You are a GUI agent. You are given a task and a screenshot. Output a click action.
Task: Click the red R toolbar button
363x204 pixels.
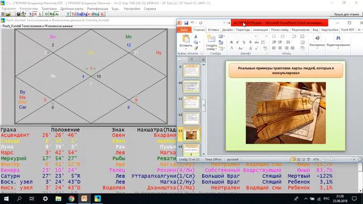point(35,14)
